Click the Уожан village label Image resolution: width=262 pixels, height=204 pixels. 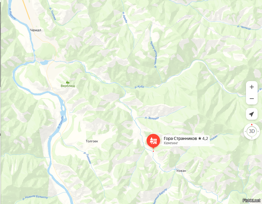point(181,171)
